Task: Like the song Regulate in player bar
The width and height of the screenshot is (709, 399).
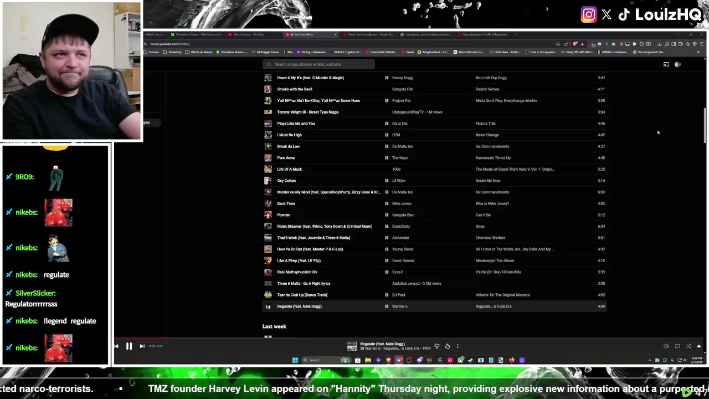Action: pyautogui.click(x=448, y=346)
